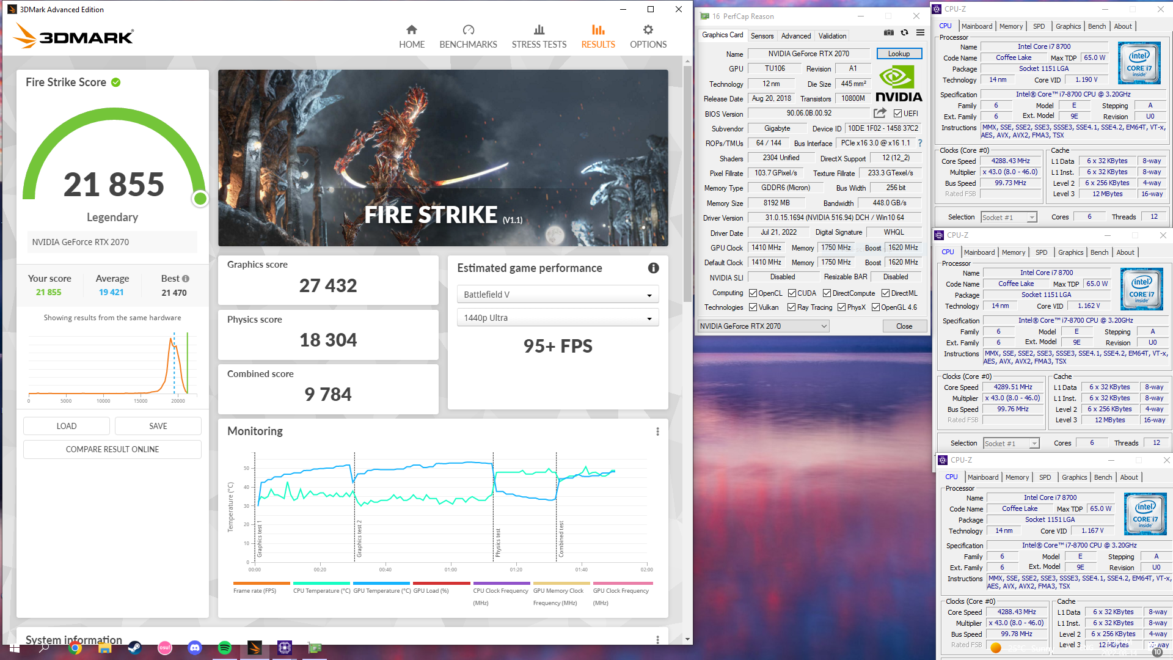Click the GPU-Z refresh icon
Screen dimensions: 1173x660
(x=904, y=33)
